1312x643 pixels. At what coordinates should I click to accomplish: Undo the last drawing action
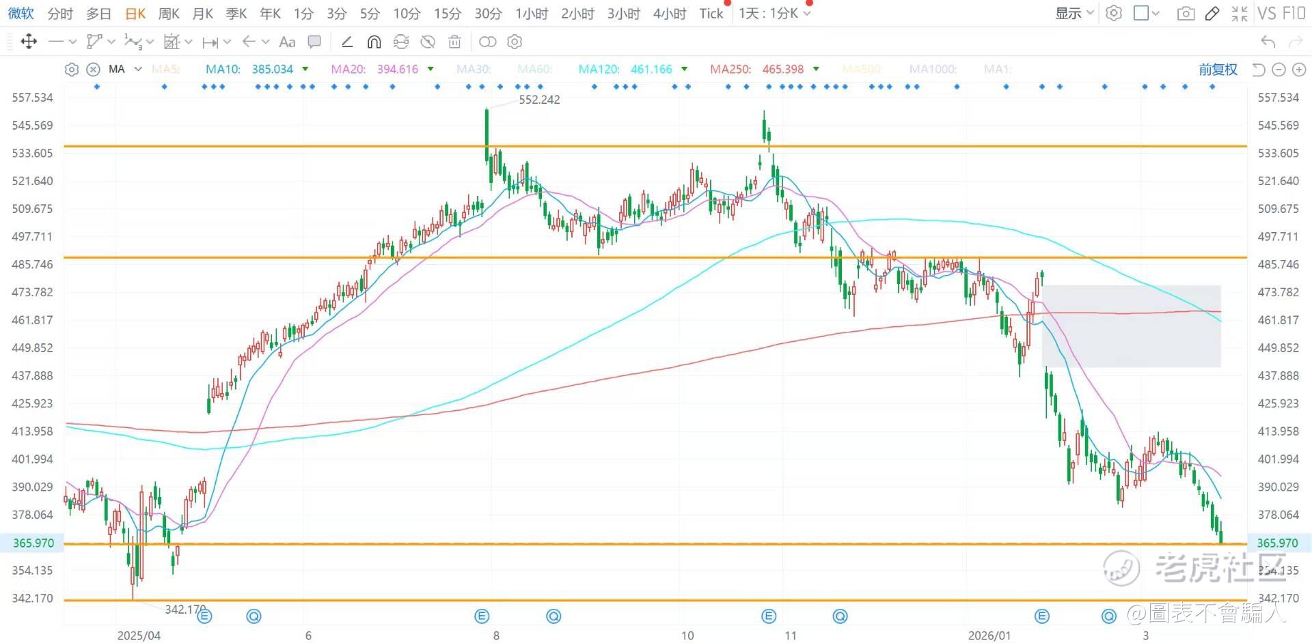pos(1268,42)
